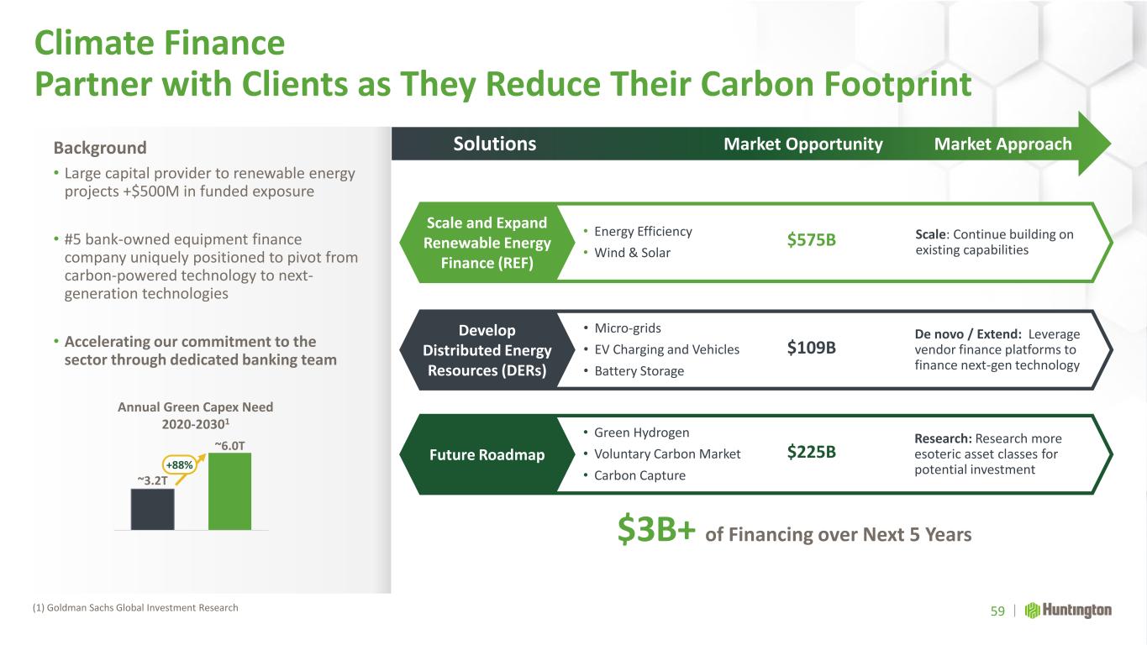Image resolution: width=1147 pixels, height=645 pixels.
Task: Click the Market Approach header label
Action: [x=1003, y=144]
